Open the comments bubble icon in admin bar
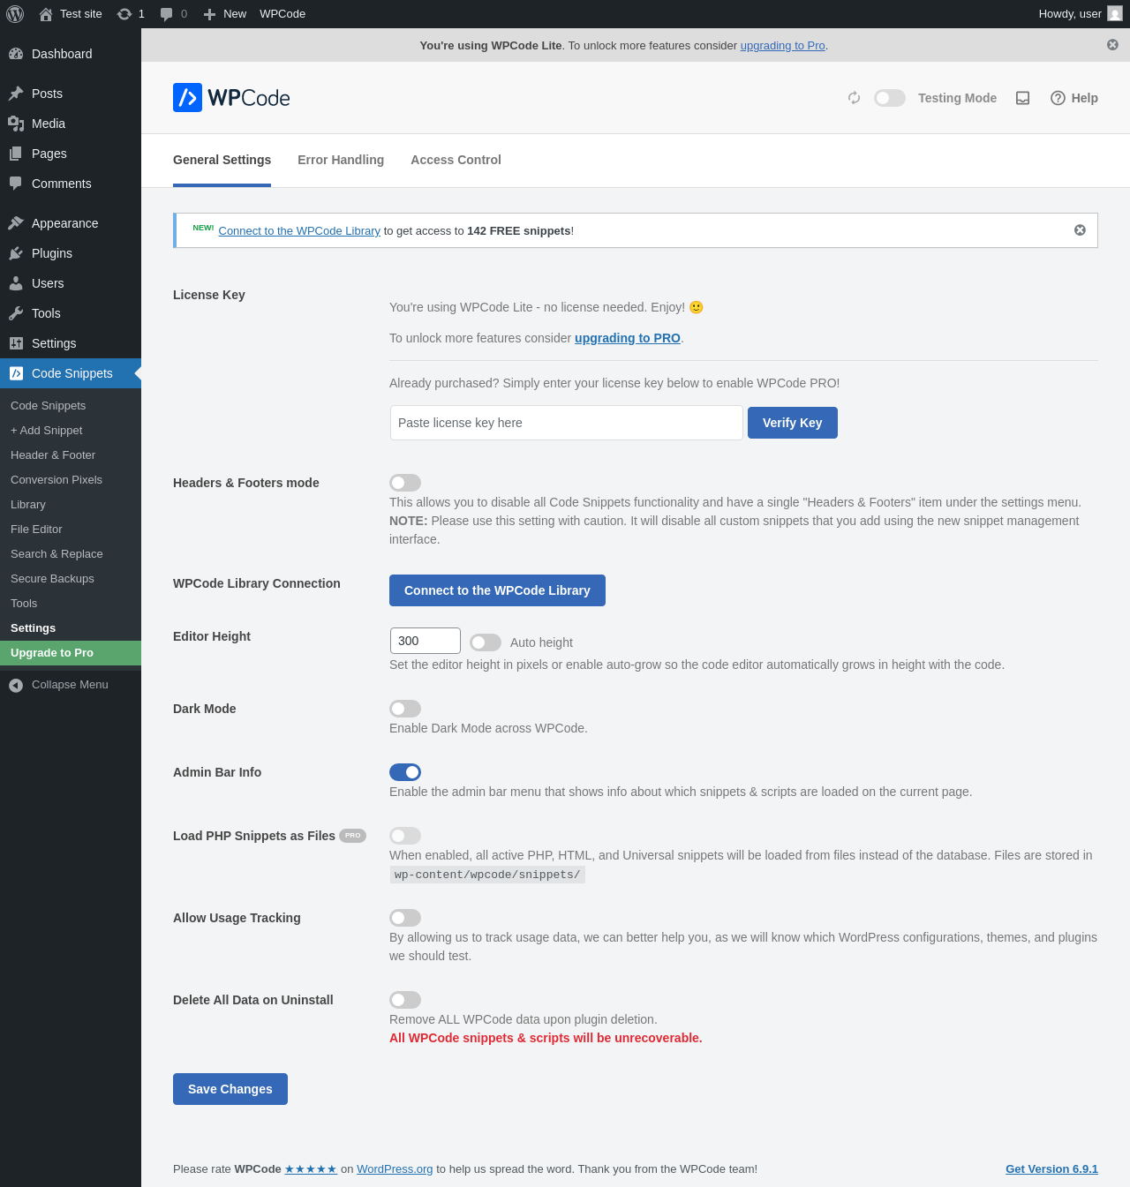This screenshot has width=1130, height=1187. coord(166,14)
